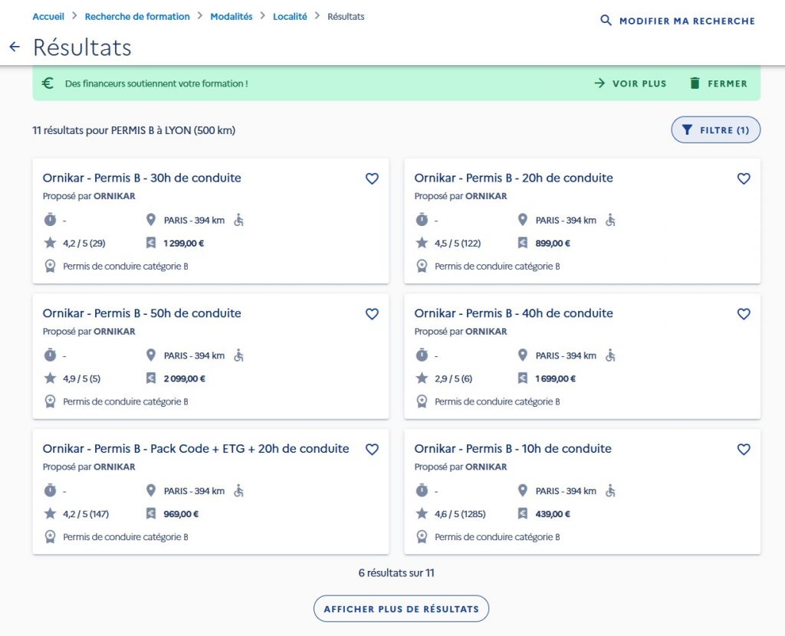Open the Filtre (1) filter button

tap(715, 130)
